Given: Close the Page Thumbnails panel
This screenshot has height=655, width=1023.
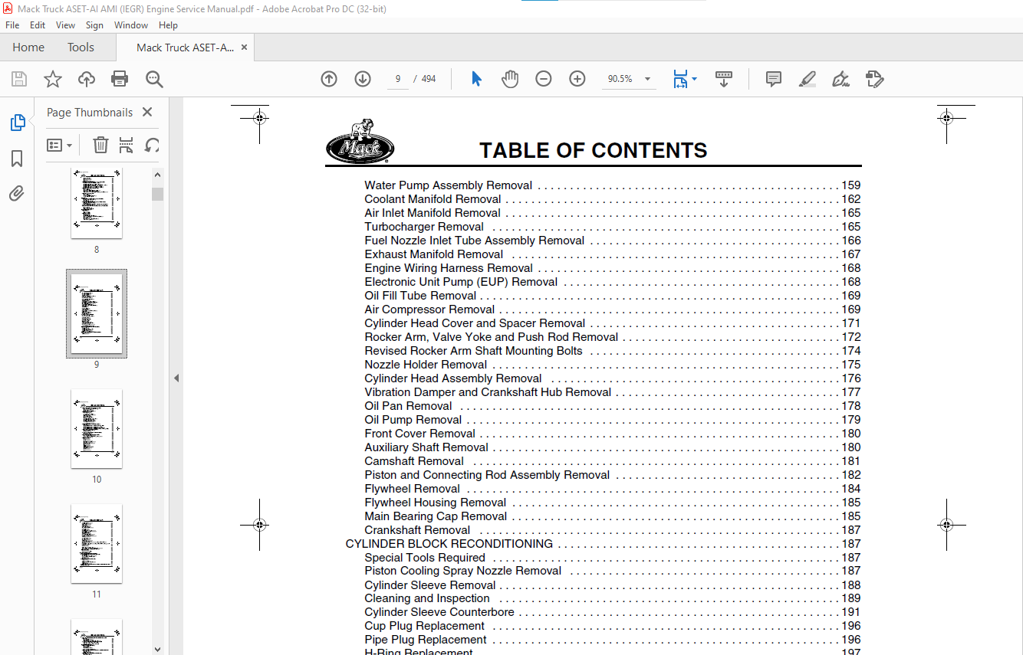Looking at the screenshot, I should coord(147,112).
